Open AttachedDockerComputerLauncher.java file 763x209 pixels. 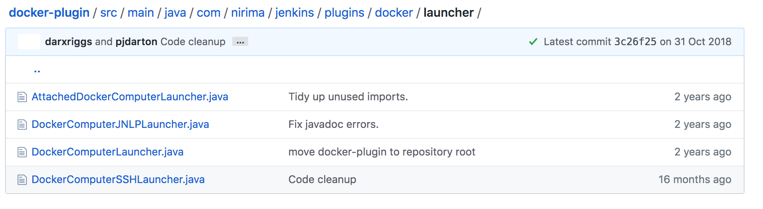tap(130, 97)
